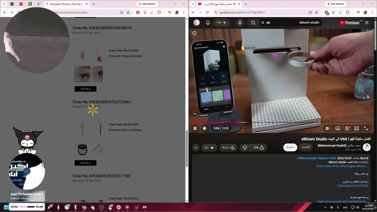Show video info card icon
The width and height of the screenshot is (377, 212).
(x=194, y=33)
